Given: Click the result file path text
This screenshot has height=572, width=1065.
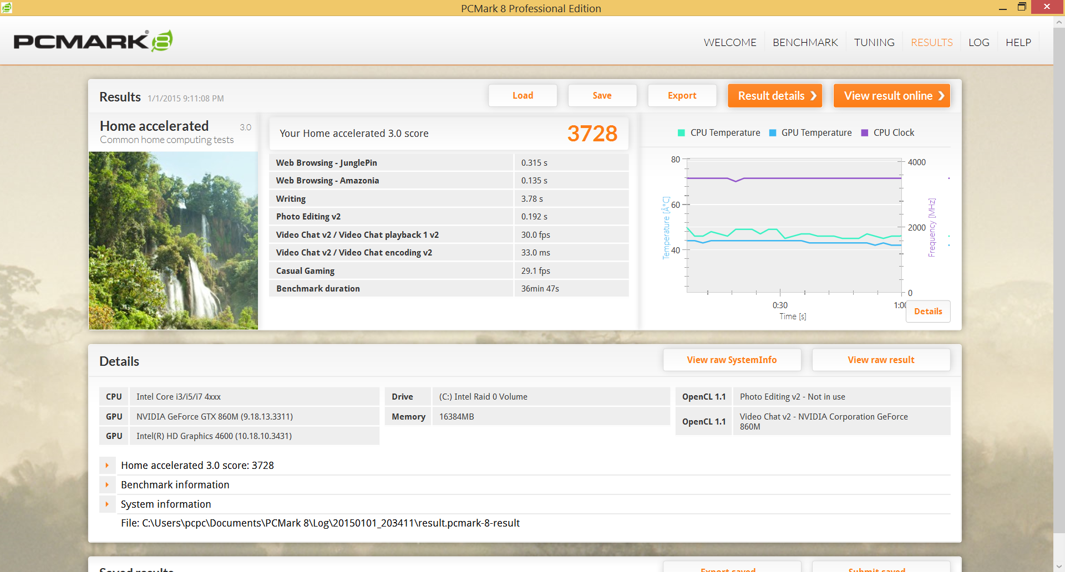Looking at the screenshot, I should tap(320, 523).
